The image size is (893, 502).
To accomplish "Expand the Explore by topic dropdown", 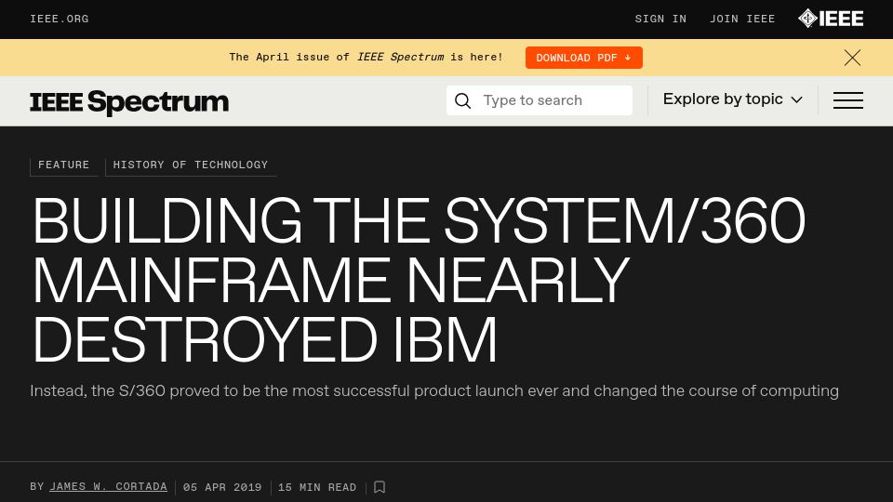I will (732, 99).
